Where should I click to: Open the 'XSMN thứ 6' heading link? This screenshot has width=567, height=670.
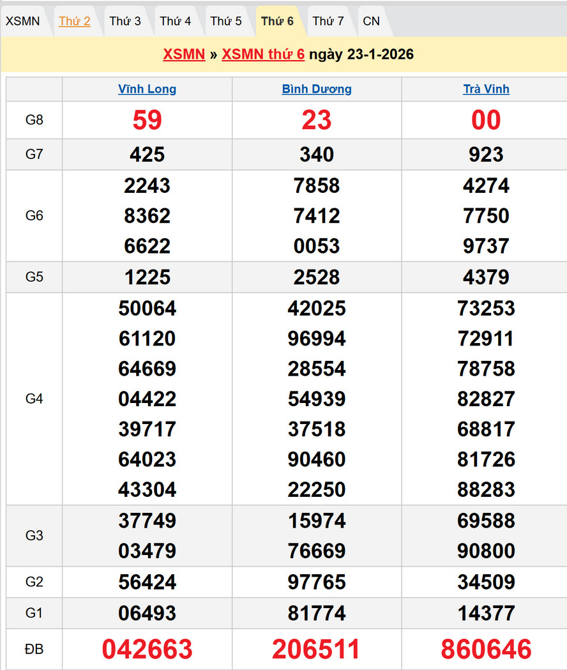263,54
